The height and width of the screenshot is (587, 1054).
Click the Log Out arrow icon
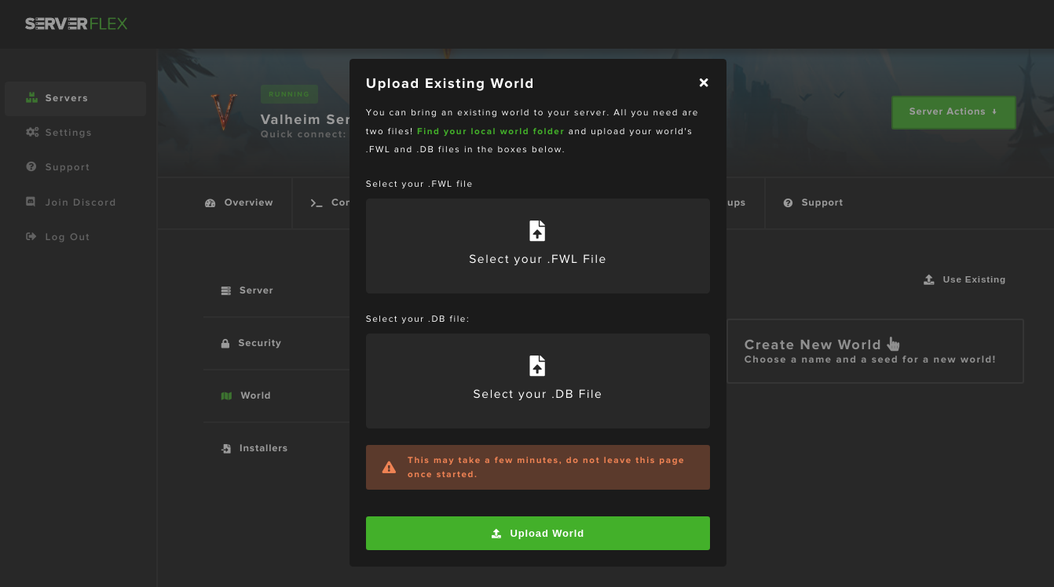[31, 236]
